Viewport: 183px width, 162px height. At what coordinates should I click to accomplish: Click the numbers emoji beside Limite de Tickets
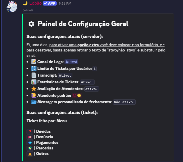pyautogui.click(x=34, y=68)
